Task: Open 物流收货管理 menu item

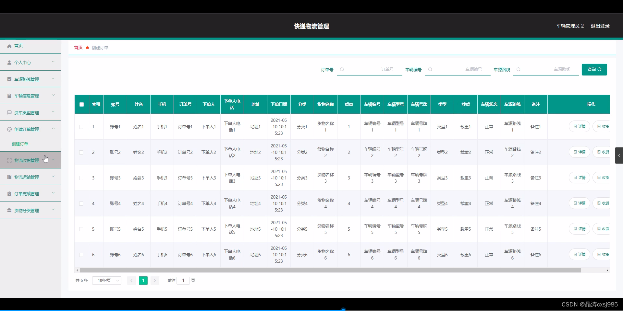Action: tap(31, 160)
